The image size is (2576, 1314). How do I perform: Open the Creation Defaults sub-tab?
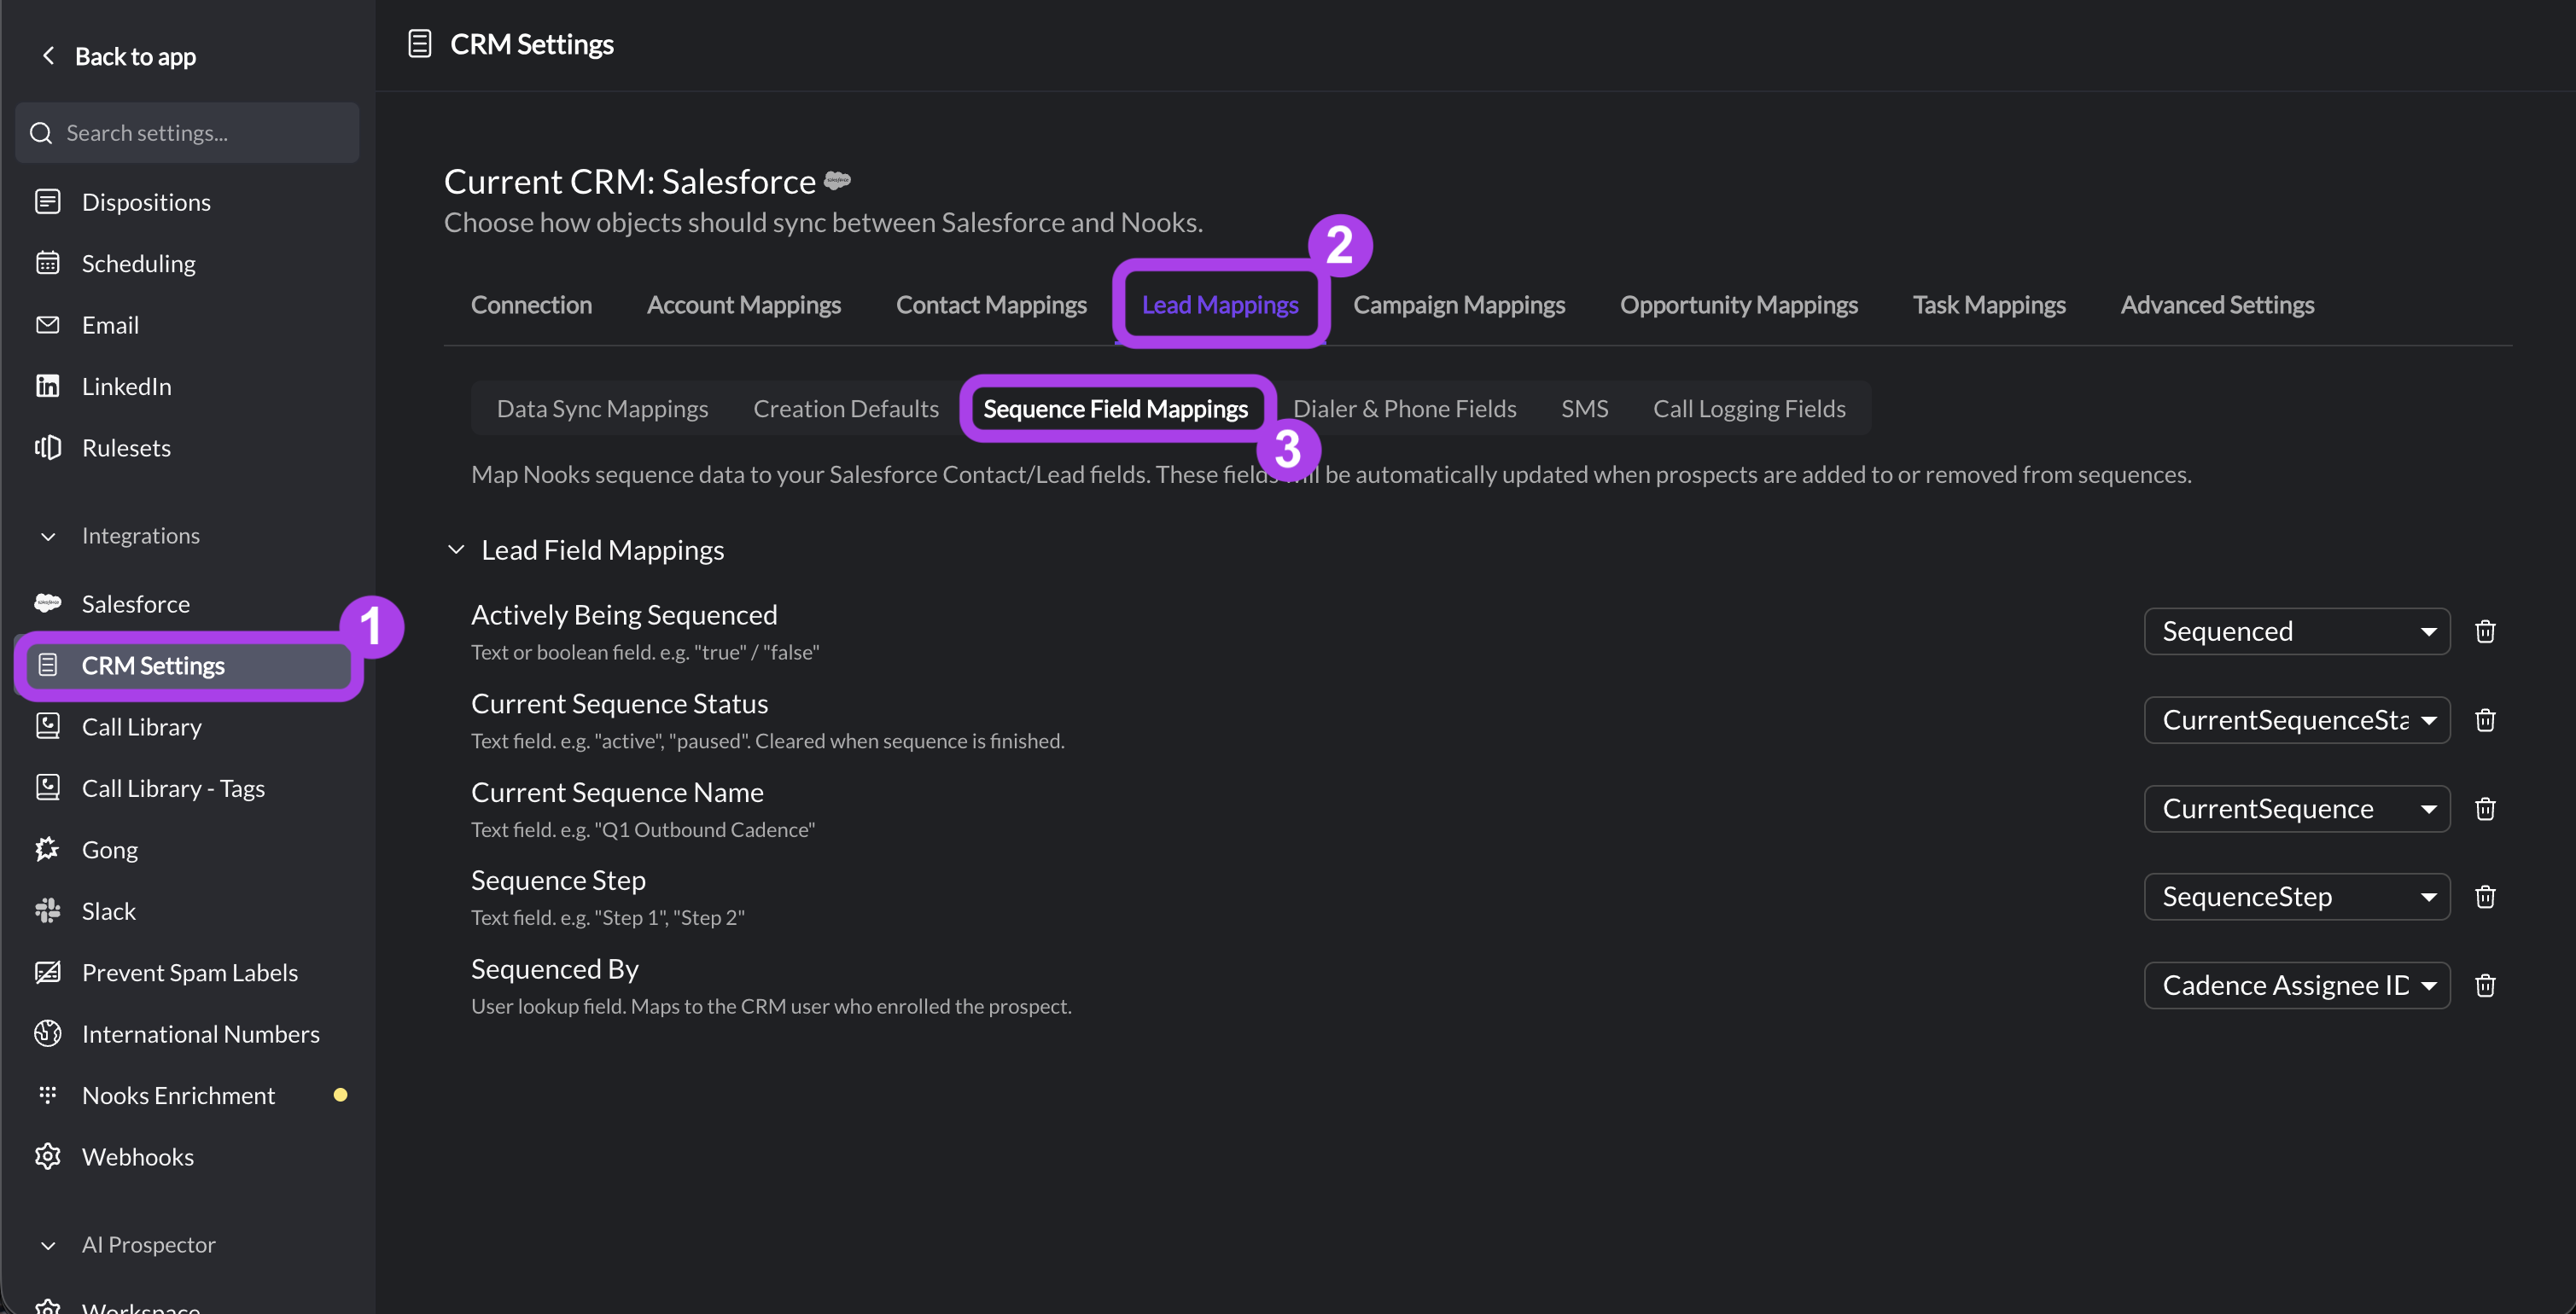(846, 409)
